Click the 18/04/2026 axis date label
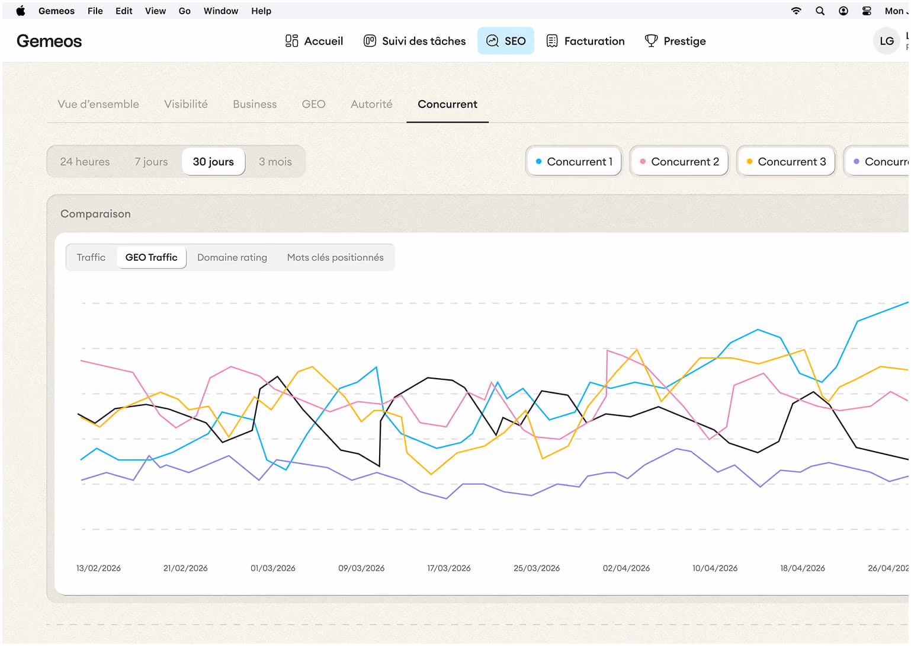Viewport: 911px width, 646px height. 803,568
